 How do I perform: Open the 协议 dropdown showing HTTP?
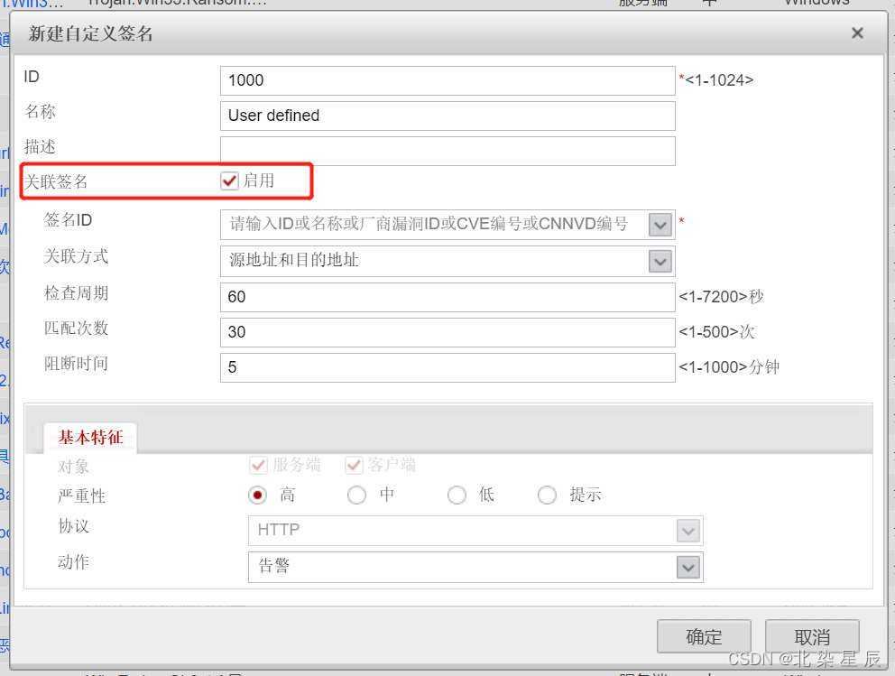click(x=688, y=531)
